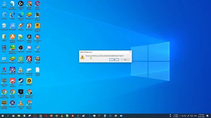Open taskbar Search
211x118 pixels.
(8, 116)
